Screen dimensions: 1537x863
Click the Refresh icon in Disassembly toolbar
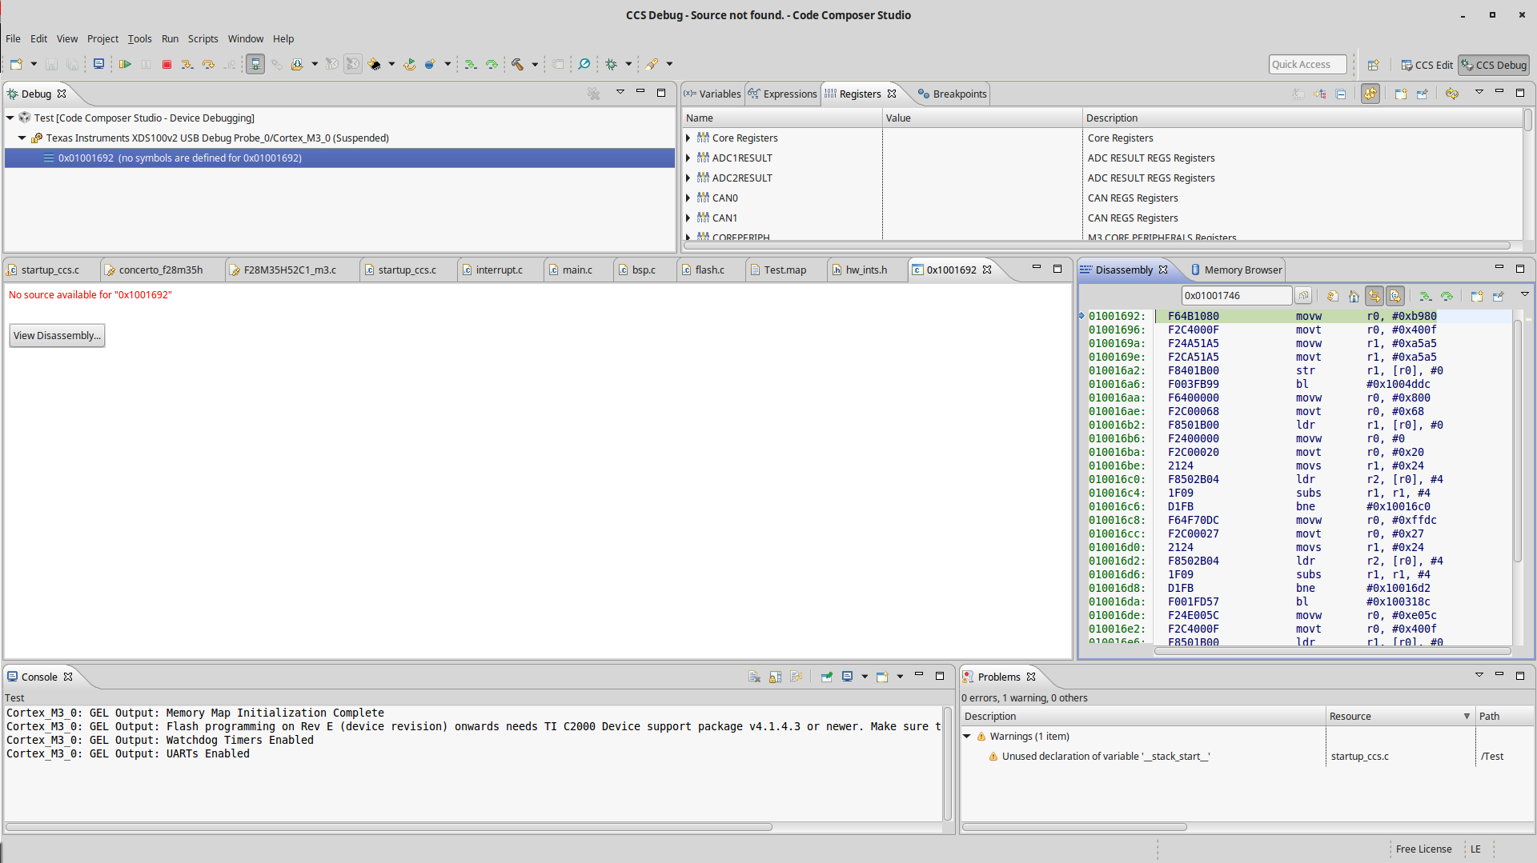click(1333, 296)
